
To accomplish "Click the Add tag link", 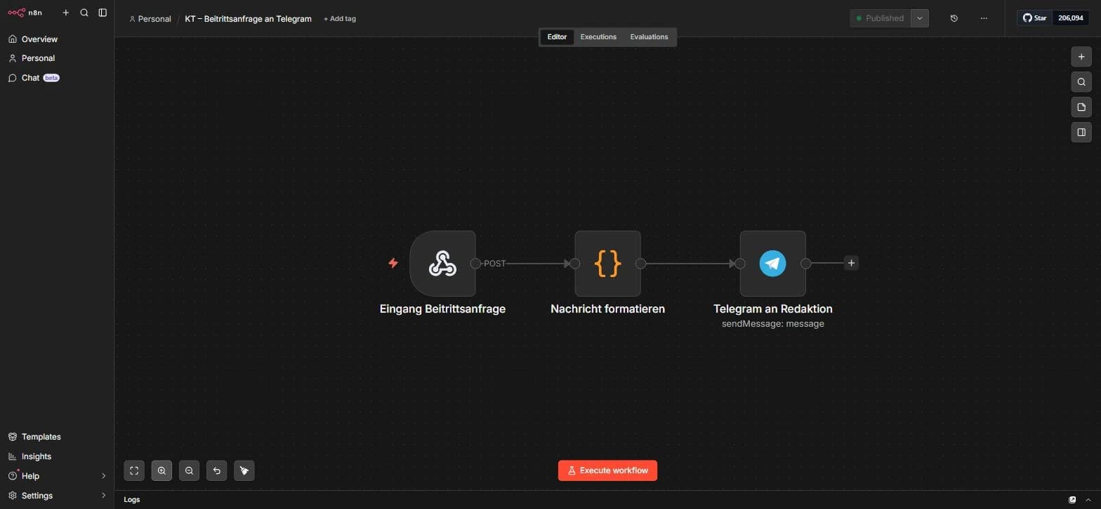I will pyautogui.click(x=340, y=19).
